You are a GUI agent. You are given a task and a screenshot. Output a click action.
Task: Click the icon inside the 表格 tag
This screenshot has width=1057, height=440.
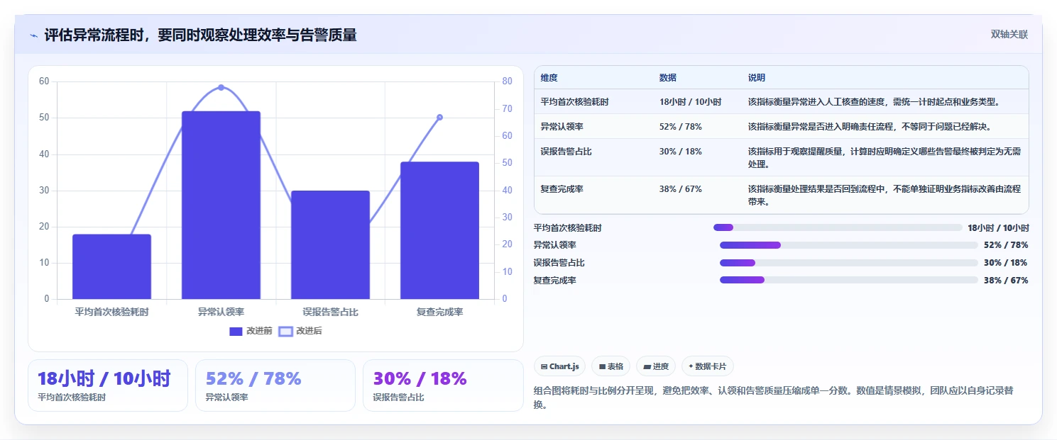tap(602, 366)
